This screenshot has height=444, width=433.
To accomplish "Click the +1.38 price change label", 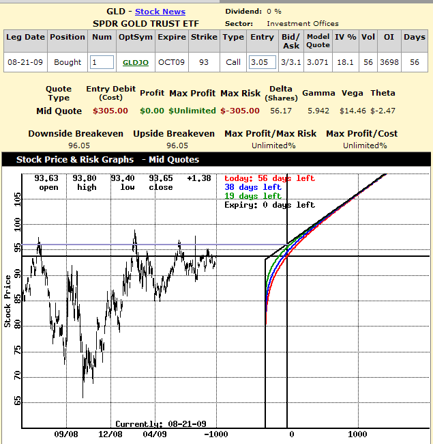I will coord(199,178).
